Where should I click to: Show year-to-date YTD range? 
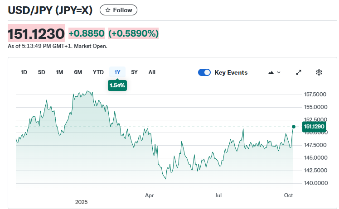98,72
